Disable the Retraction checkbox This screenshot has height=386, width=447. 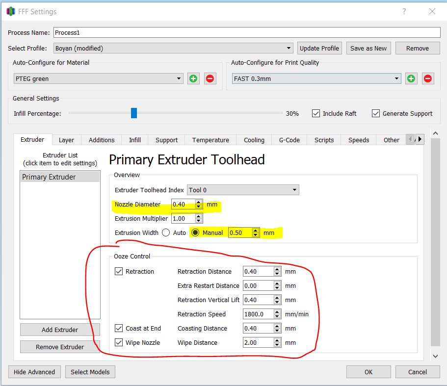click(x=119, y=271)
